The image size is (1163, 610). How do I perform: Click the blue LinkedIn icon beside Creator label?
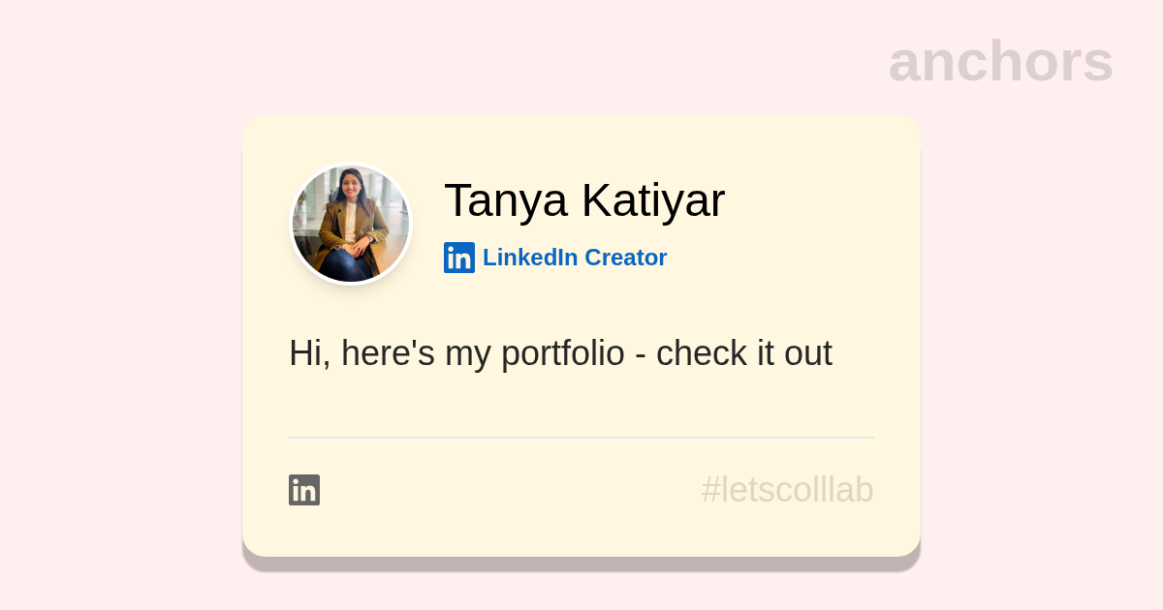(459, 258)
